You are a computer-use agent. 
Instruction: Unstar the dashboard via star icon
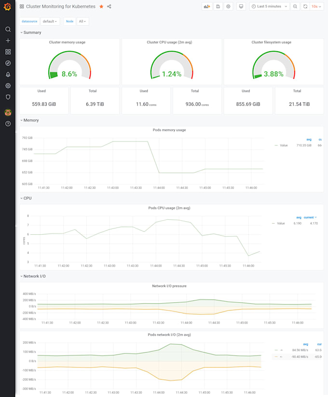point(101,7)
